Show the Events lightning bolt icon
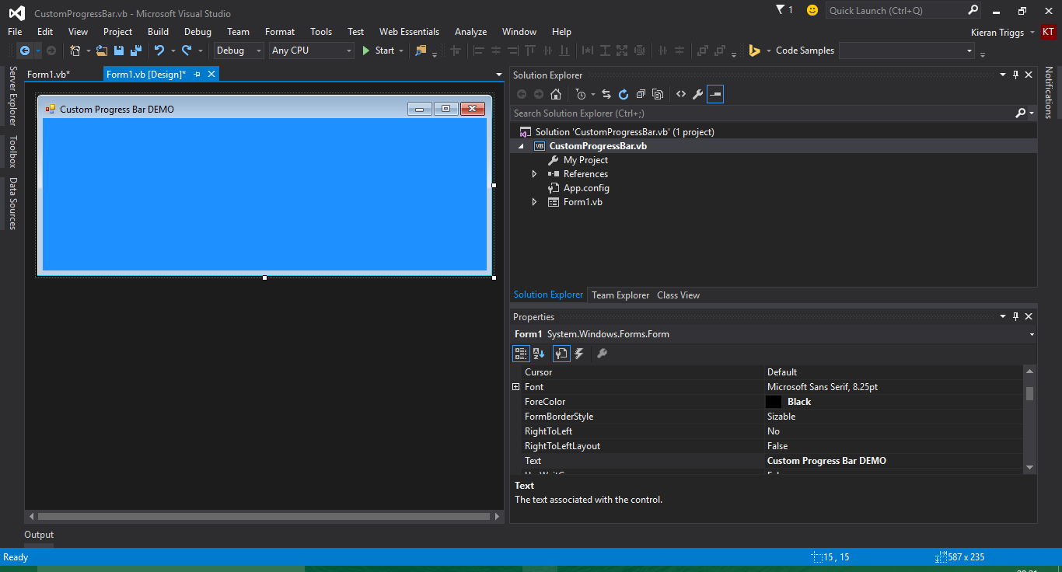The height and width of the screenshot is (572, 1062). tap(579, 354)
